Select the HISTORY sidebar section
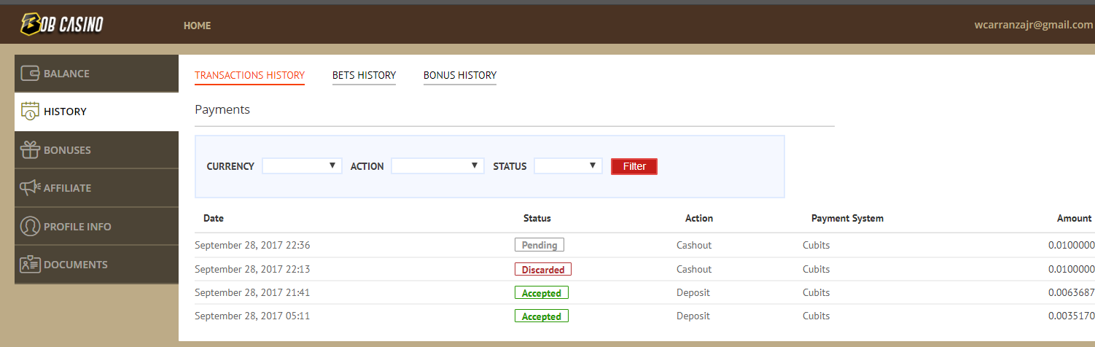Image resolution: width=1095 pixels, height=347 pixels. point(96,112)
